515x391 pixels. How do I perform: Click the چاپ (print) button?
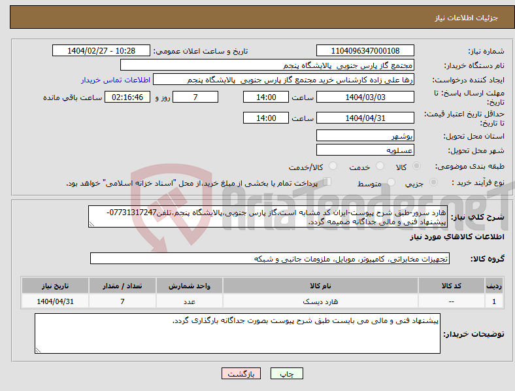point(286,373)
